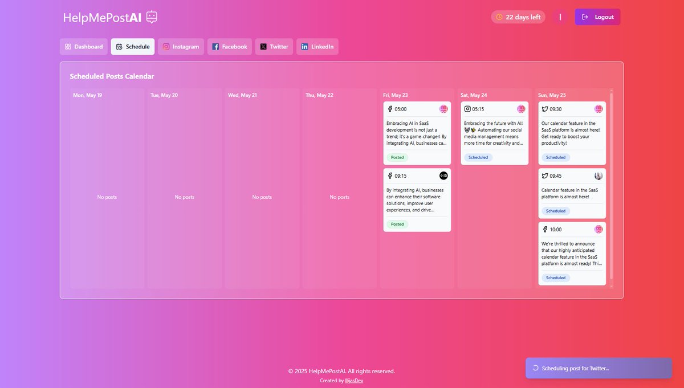This screenshot has width=684, height=388.
Task: Click the account avatar on the 05:15 post
Action: click(x=521, y=109)
